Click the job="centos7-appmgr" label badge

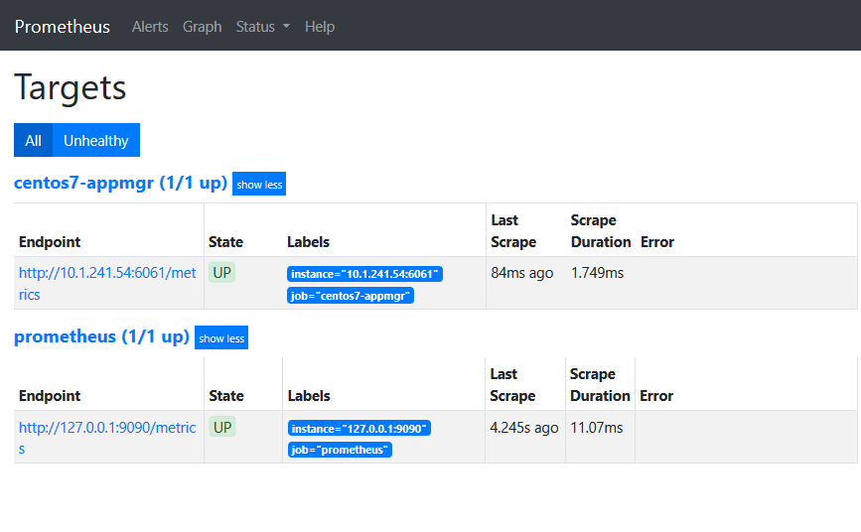pyautogui.click(x=351, y=296)
